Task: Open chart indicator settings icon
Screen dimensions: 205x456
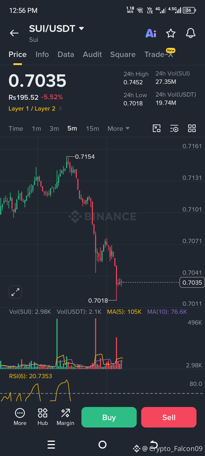Action: pyautogui.click(x=174, y=129)
